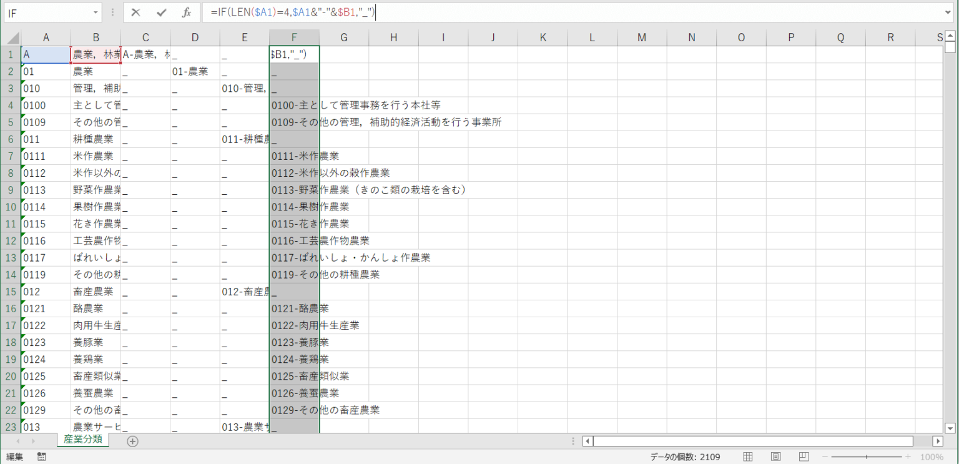Click the vertical scrollbar down arrow
The width and height of the screenshot is (959, 464).
click(950, 428)
